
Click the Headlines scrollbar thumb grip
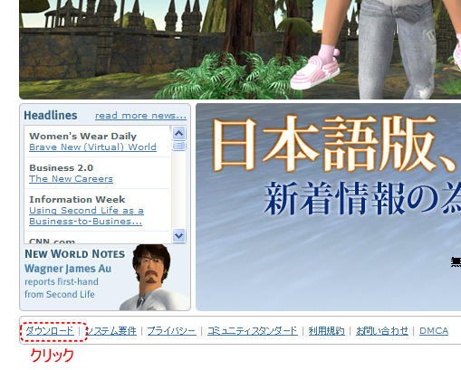(x=179, y=147)
